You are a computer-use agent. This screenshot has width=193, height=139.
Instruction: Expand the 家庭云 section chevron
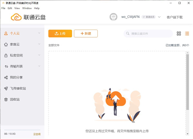tap(39, 44)
